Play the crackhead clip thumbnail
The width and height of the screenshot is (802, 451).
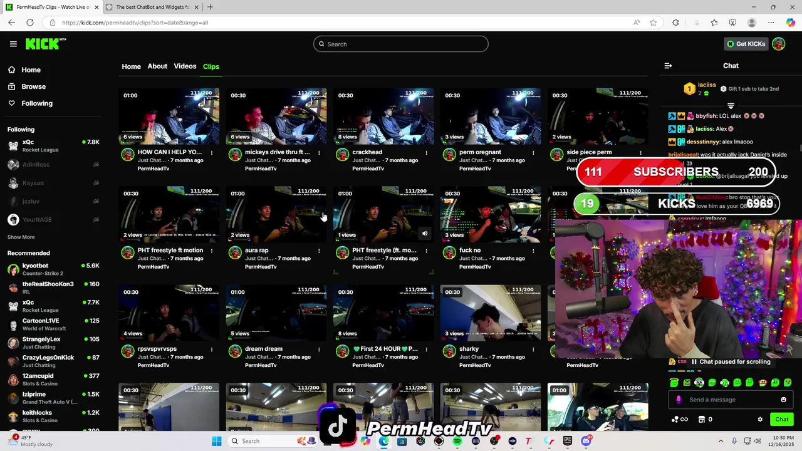click(x=383, y=117)
